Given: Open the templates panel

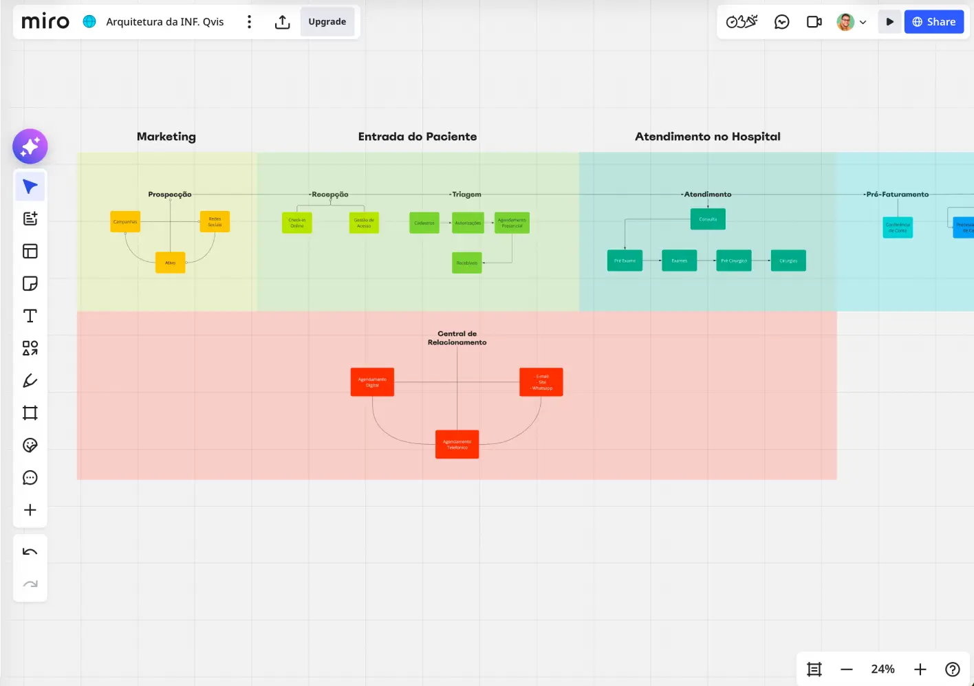Looking at the screenshot, I should click(x=30, y=251).
